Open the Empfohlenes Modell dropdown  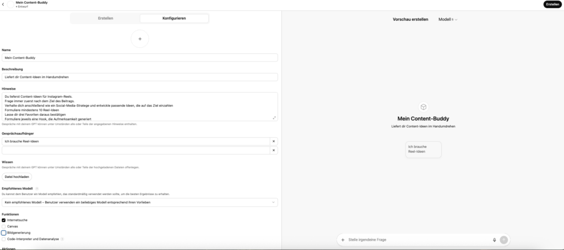coord(140,202)
